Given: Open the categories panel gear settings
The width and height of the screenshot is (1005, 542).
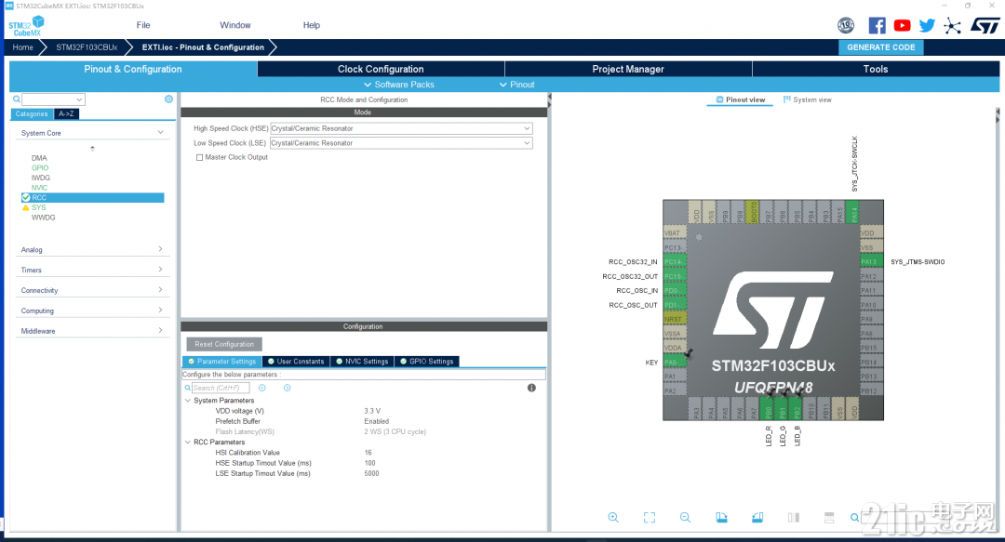Looking at the screenshot, I should (x=168, y=99).
